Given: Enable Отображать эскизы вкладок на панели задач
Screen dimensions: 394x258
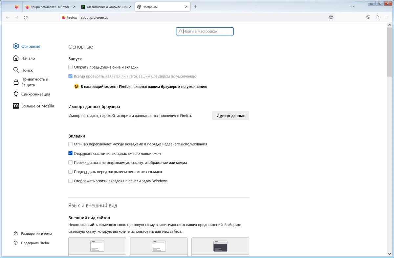Looking at the screenshot, I should coord(70,181).
